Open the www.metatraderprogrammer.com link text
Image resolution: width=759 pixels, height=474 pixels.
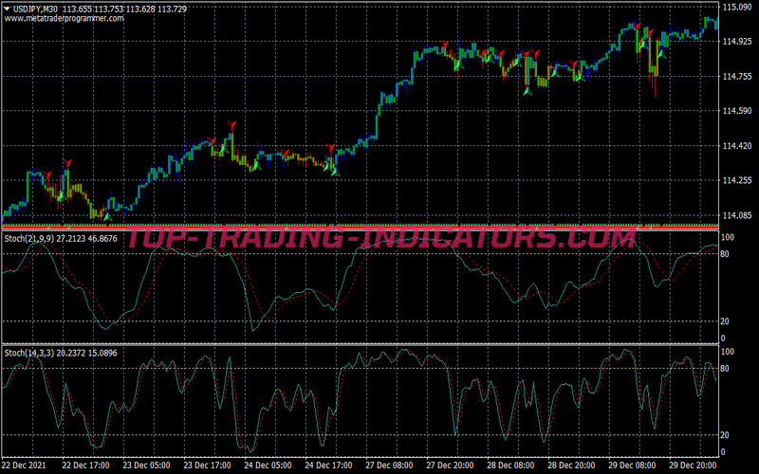[x=65, y=18]
